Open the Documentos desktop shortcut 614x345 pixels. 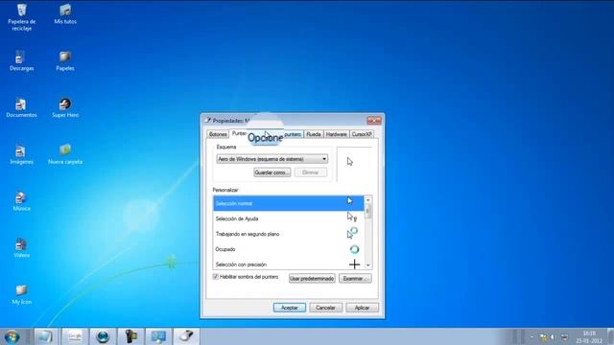(21, 107)
